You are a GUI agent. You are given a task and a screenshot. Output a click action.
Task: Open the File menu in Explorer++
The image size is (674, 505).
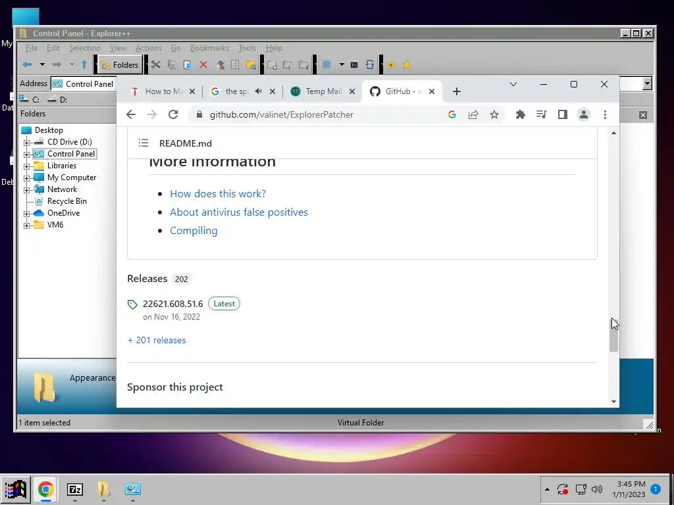click(32, 48)
